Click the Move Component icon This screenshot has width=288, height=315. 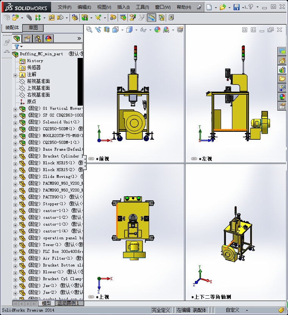(60, 18)
